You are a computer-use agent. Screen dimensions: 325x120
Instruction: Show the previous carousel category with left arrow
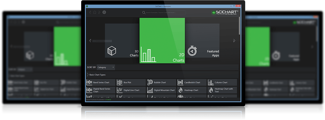tap(90, 41)
